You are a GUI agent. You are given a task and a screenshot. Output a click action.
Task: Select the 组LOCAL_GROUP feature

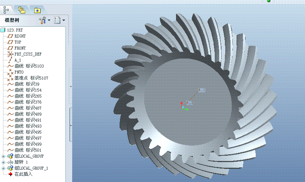pos(29,156)
